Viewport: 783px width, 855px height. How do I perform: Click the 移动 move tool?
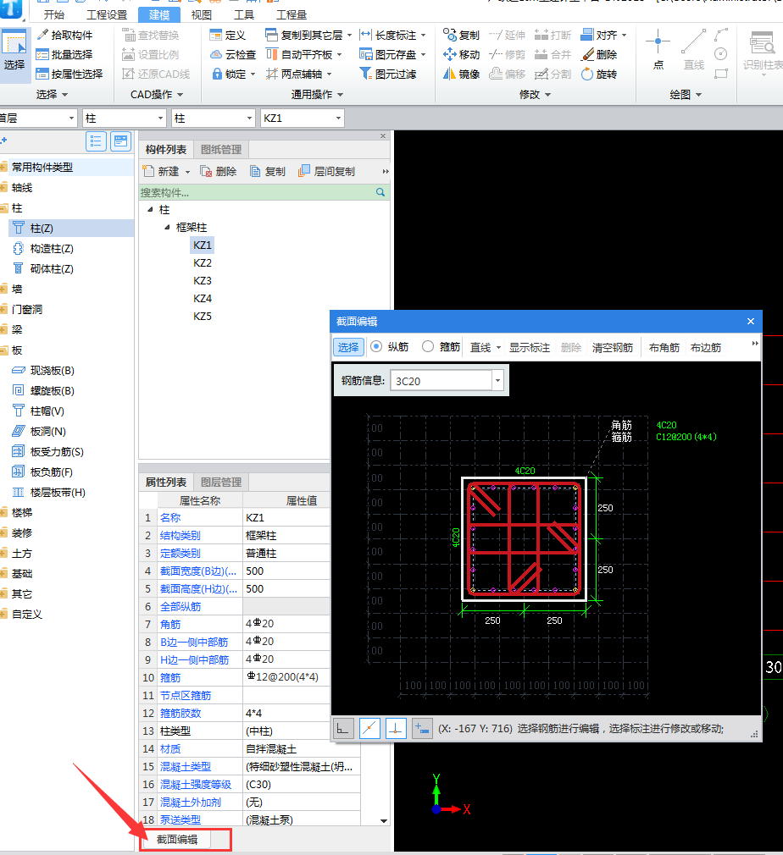point(461,54)
